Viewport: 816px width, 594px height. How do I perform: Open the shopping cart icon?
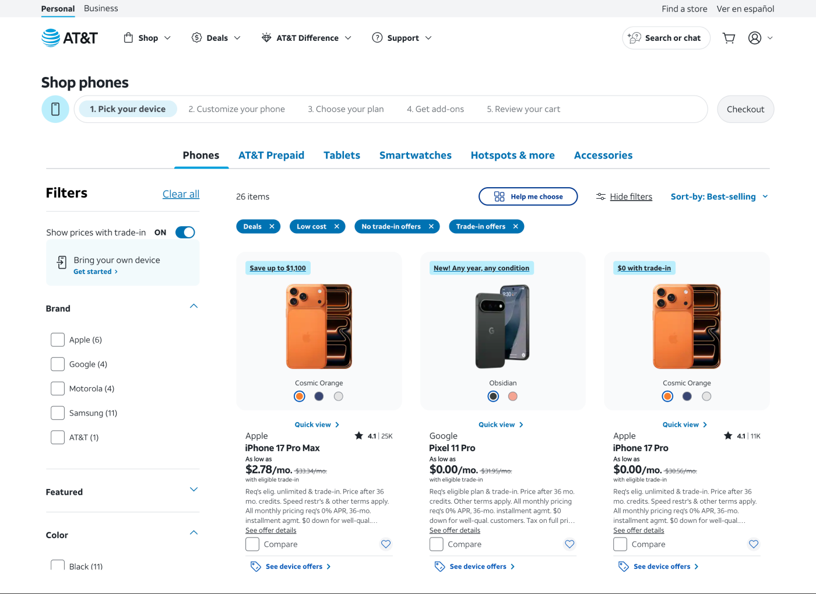(729, 38)
